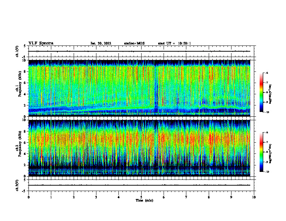Click the ch.1 color bar label "-6"
The height and width of the screenshot is (221, 286).
pyautogui.click(x=266, y=73)
